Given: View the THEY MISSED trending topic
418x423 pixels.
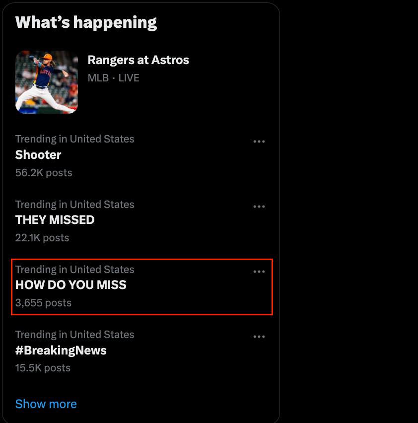Looking at the screenshot, I should pos(55,220).
